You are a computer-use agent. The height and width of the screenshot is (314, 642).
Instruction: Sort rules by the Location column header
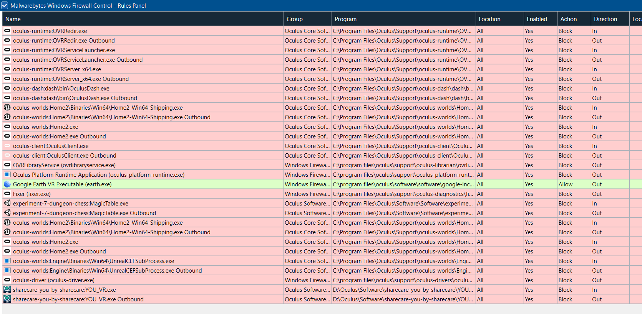point(500,19)
